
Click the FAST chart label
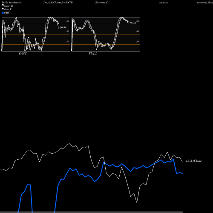coord(23,53)
